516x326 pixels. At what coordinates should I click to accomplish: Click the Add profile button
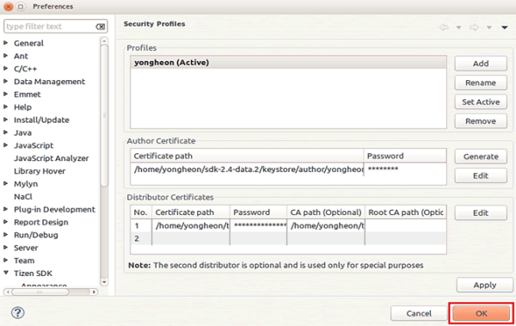(x=481, y=64)
